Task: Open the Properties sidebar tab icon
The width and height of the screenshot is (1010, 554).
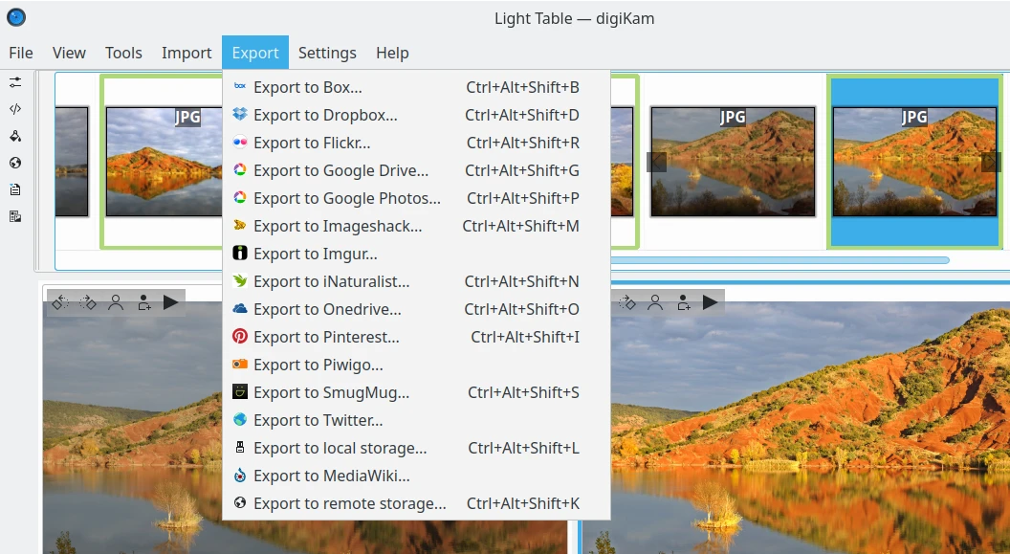Action: coord(15,82)
